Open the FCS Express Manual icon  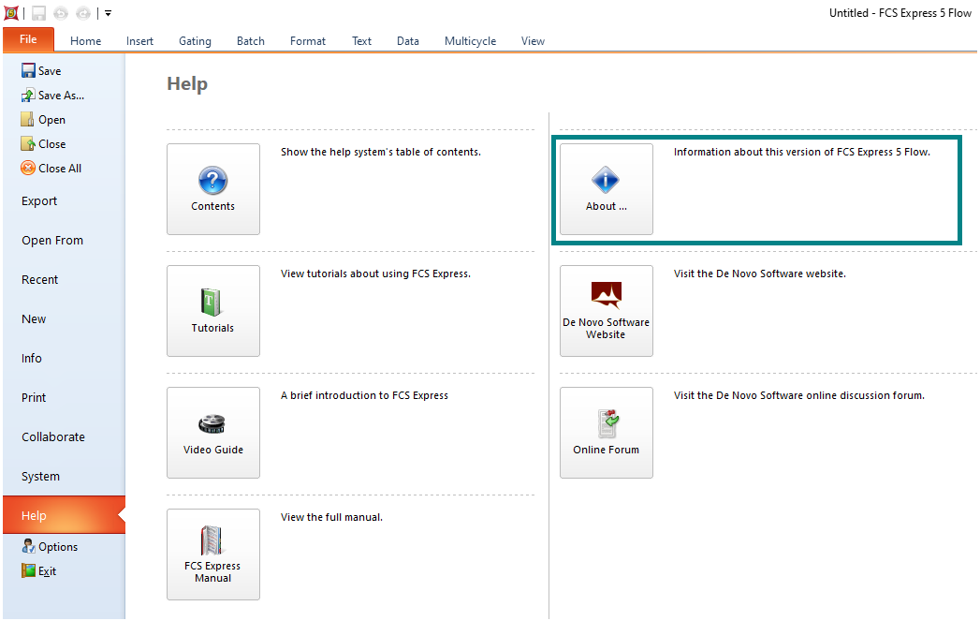(x=213, y=554)
